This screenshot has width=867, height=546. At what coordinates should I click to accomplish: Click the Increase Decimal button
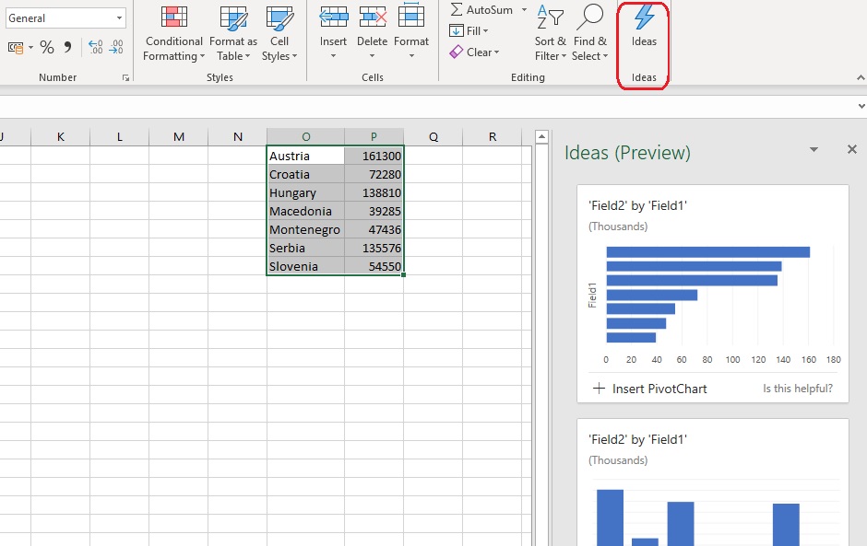click(x=96, y=48)
